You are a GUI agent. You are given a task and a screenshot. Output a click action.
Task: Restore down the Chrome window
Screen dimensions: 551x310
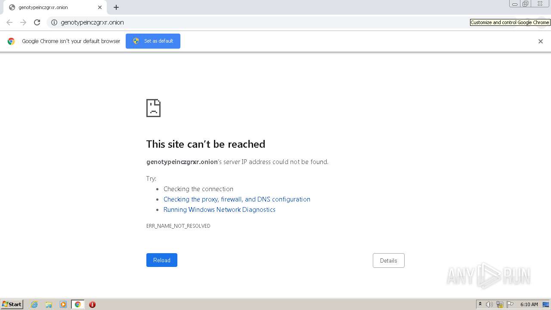pyautogui.click(x=526, y=4)
